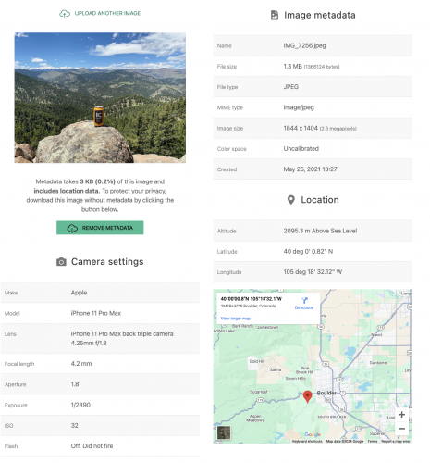The width and height of the screenshot is (430, 463).
Task: Click the red location marker on map
Action: pos(307,396)
